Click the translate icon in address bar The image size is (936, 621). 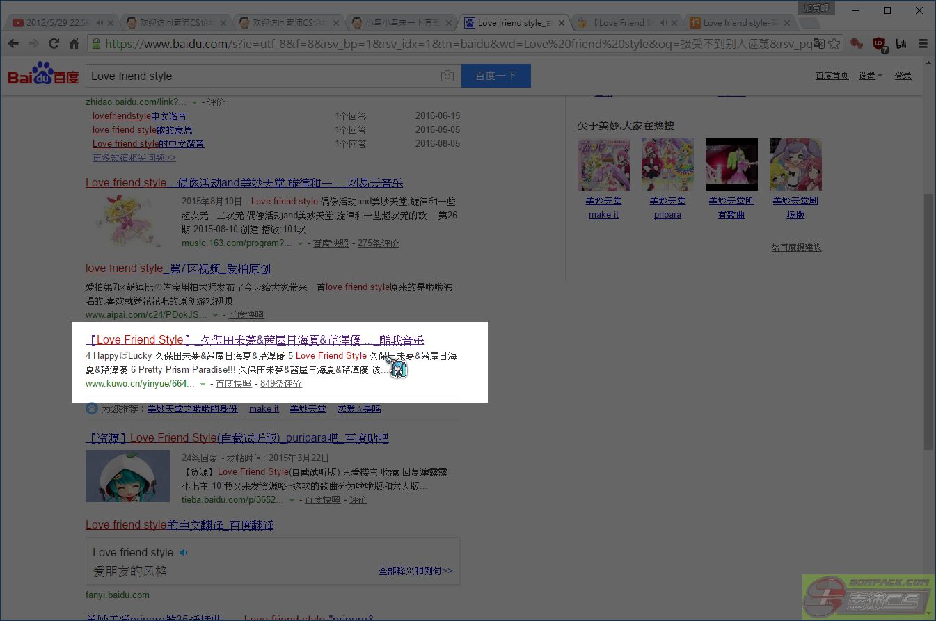(819, 44)
